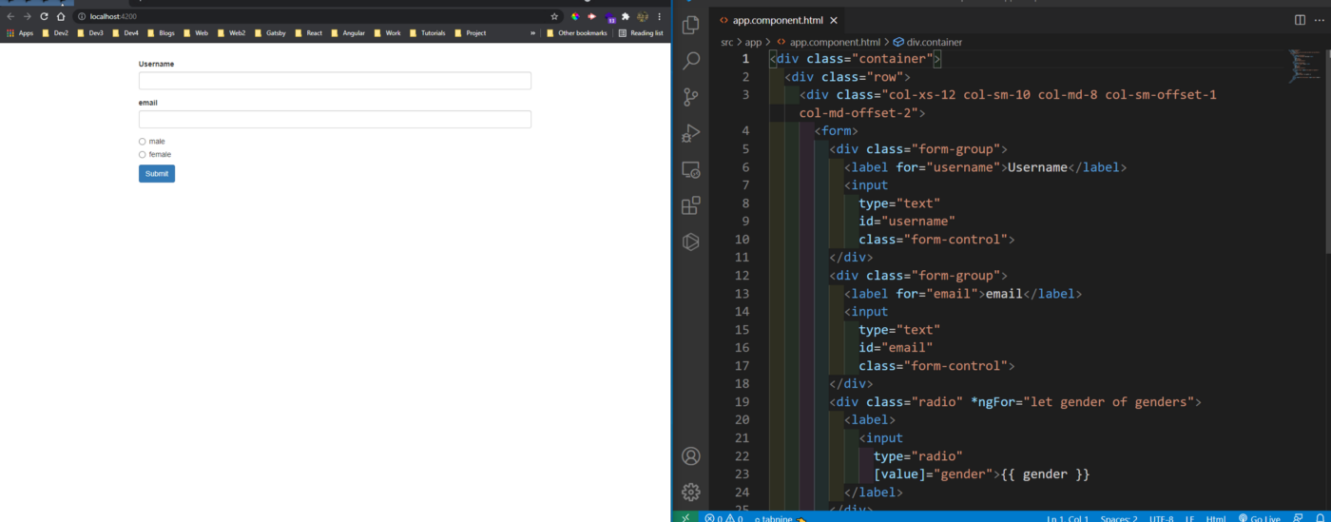The image size is (1331, 522).
Task: Click the red arrow extension icon
Action: pyautogui.click(x=591, y=16)
